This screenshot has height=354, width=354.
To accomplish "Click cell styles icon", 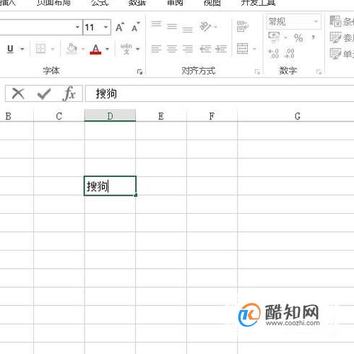I will coord(335,53).
